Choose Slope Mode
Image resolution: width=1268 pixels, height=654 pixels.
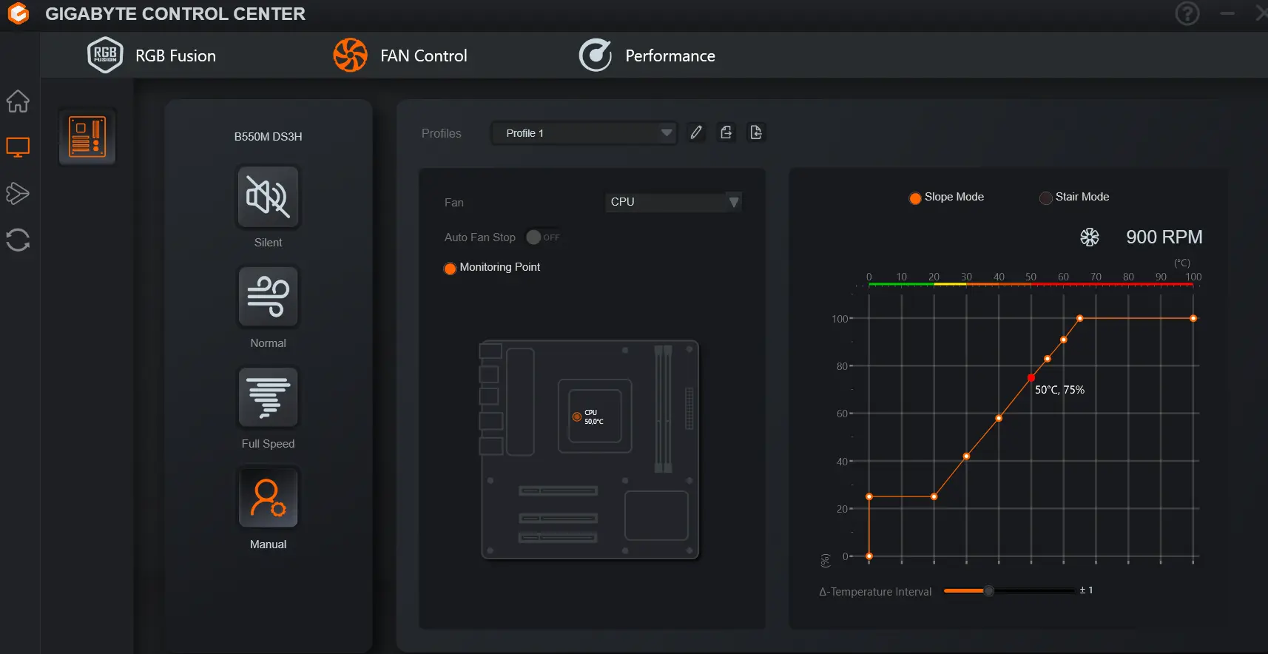[915, 198]
